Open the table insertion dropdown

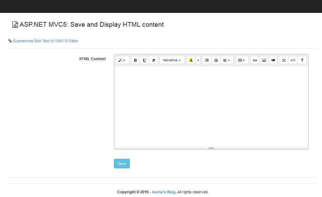242,60
